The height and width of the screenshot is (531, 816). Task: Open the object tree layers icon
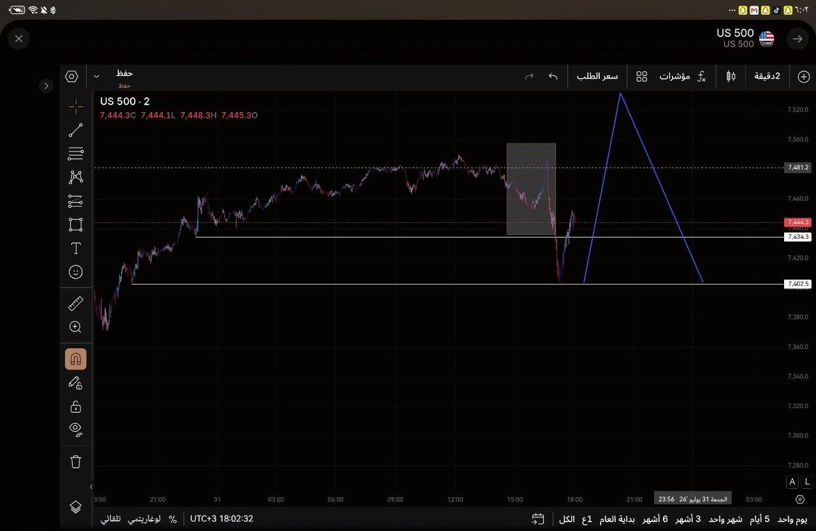pyautogui.click(x=75, y=507)
